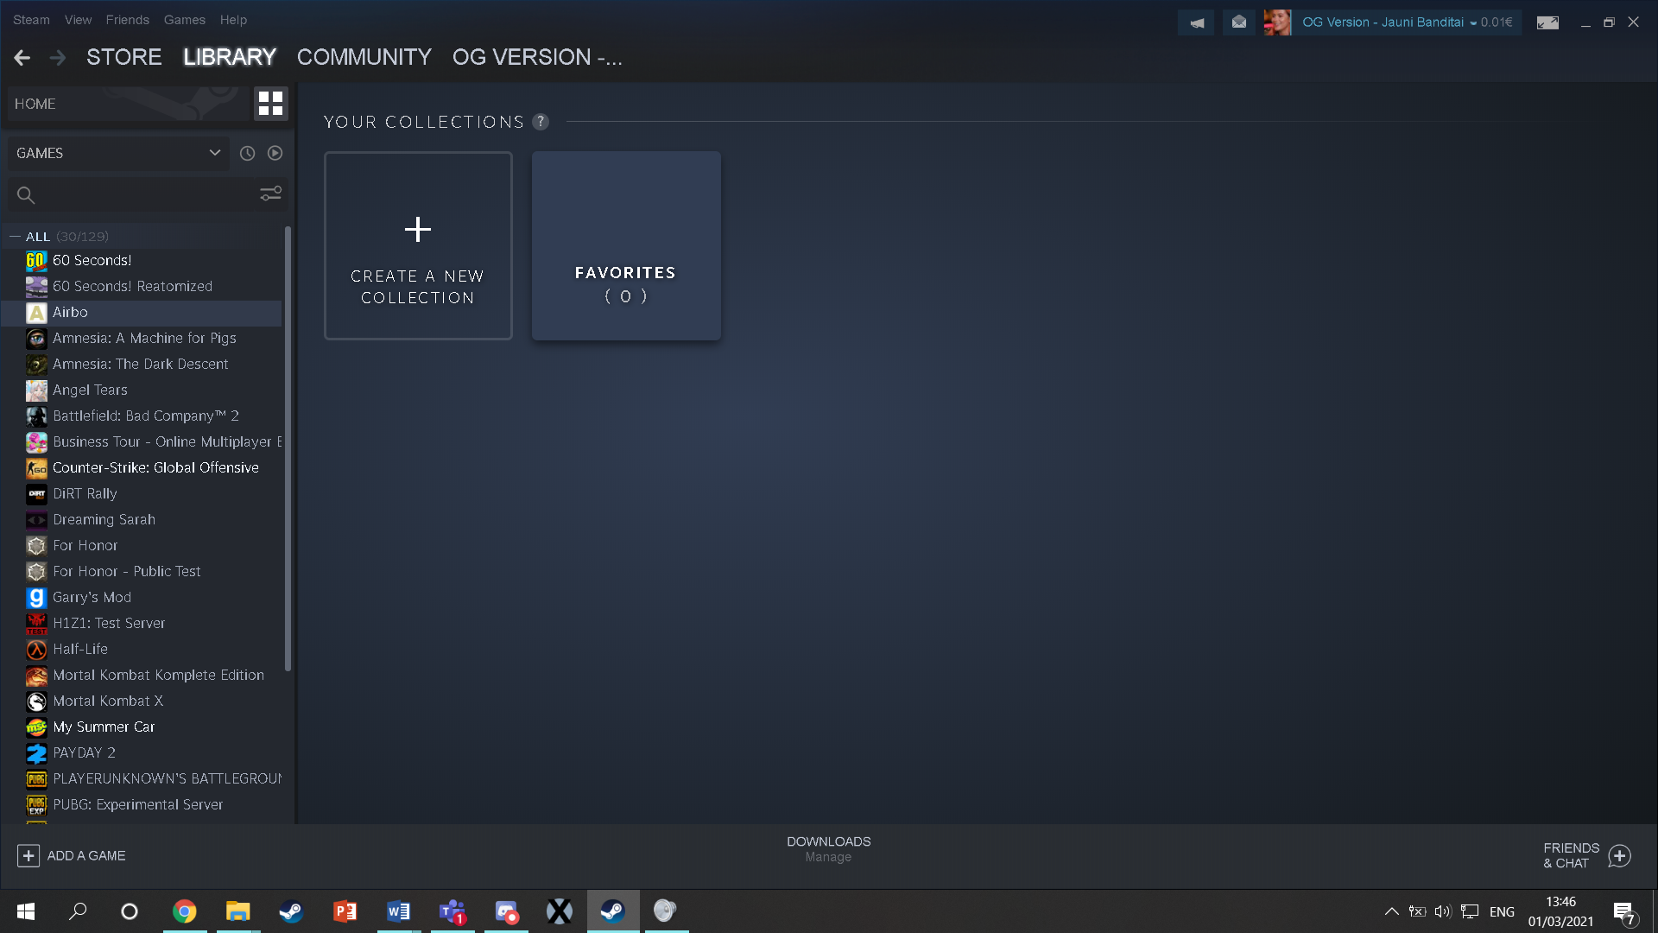Expand the GAMES category dropdown
This screenshot has width=1658, height=933.
point(119,153)
